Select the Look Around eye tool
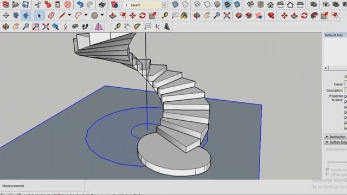The height and width of the screenshot is (195, 347). point(75,27)
